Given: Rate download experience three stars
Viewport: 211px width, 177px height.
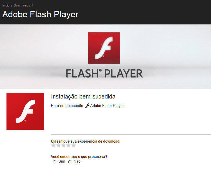Looking at the screenshot, I should (63, 145).
